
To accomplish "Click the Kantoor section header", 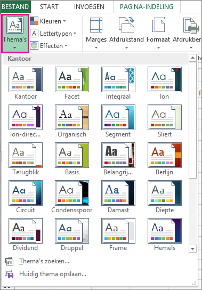I will pyautogui.click(x=95, y=59).
